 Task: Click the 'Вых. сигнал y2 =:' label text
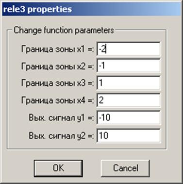pos(61,135)
